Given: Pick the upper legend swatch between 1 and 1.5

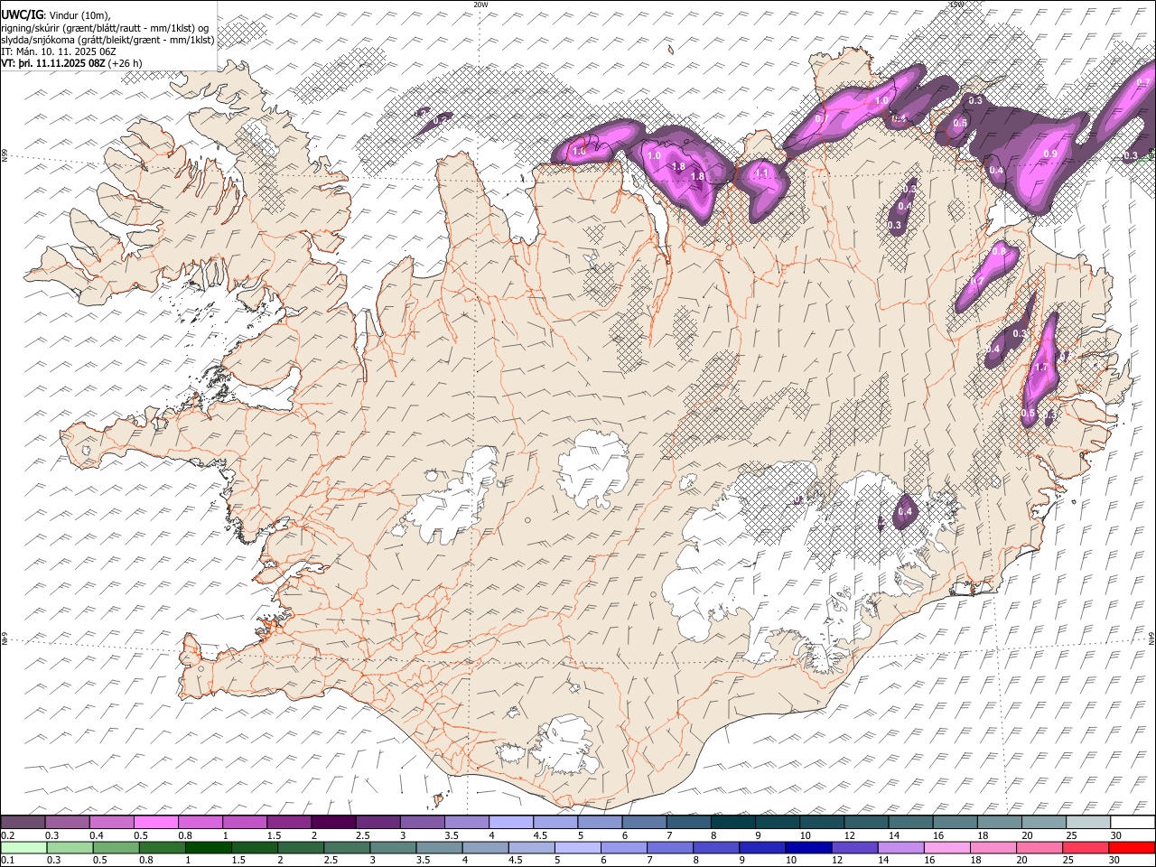Looking at the screenshot, I should point(245,822).
